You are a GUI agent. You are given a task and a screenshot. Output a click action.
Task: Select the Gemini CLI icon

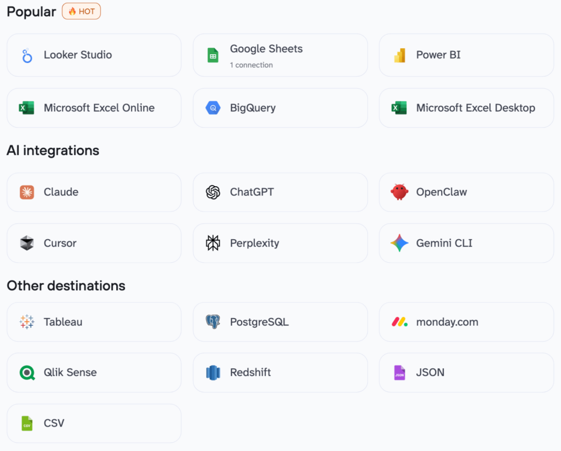pyautogui.click(x=399, y=243)
